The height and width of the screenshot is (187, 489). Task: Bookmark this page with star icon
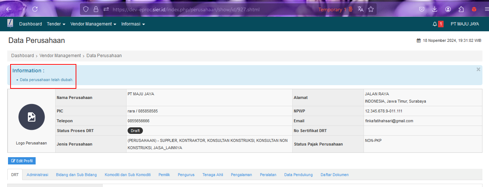pos(371,9)
